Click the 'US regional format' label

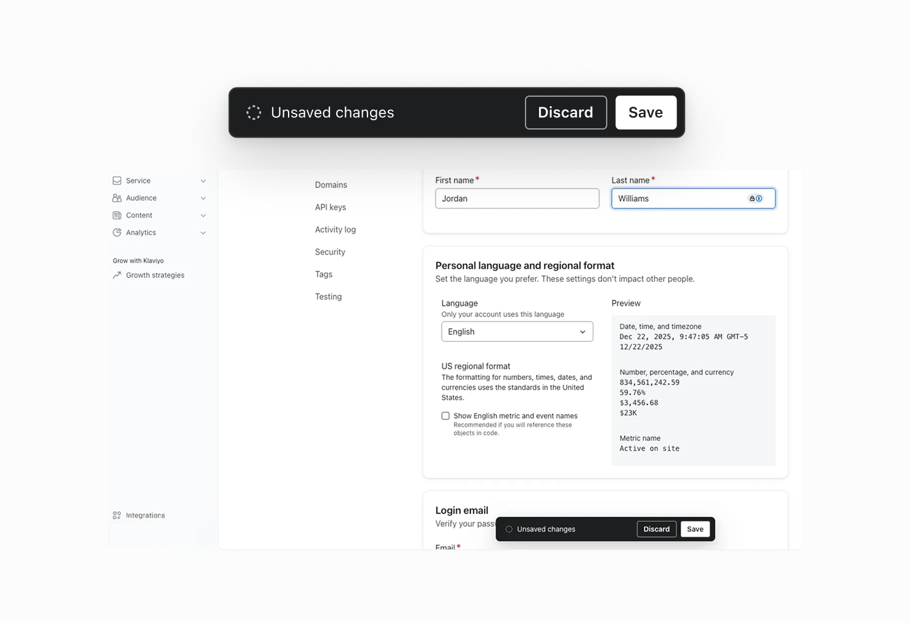pos(476,366)
